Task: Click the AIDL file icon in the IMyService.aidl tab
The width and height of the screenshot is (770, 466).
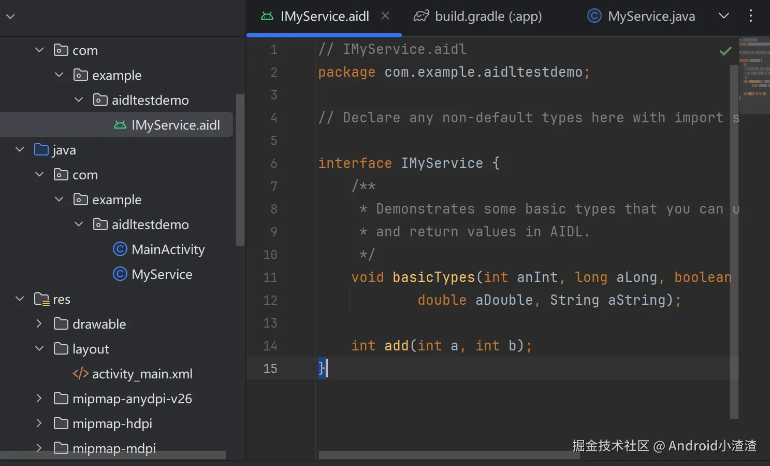Action: tap(267, 17)
